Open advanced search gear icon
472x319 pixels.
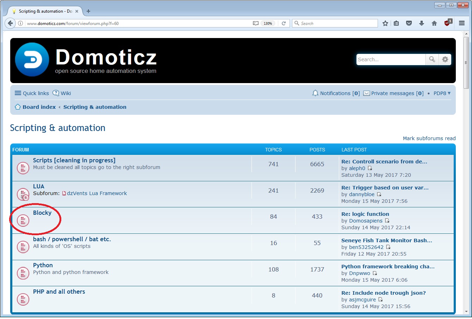(x=445, y=60)
